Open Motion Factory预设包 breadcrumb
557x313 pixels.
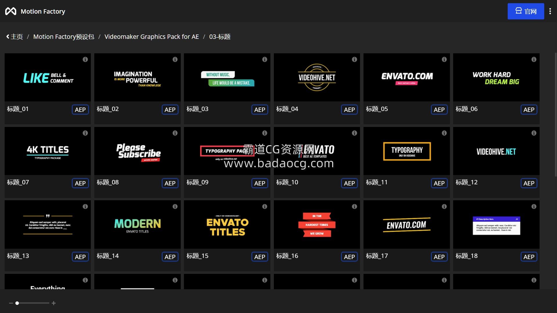(x=64, y=37)
